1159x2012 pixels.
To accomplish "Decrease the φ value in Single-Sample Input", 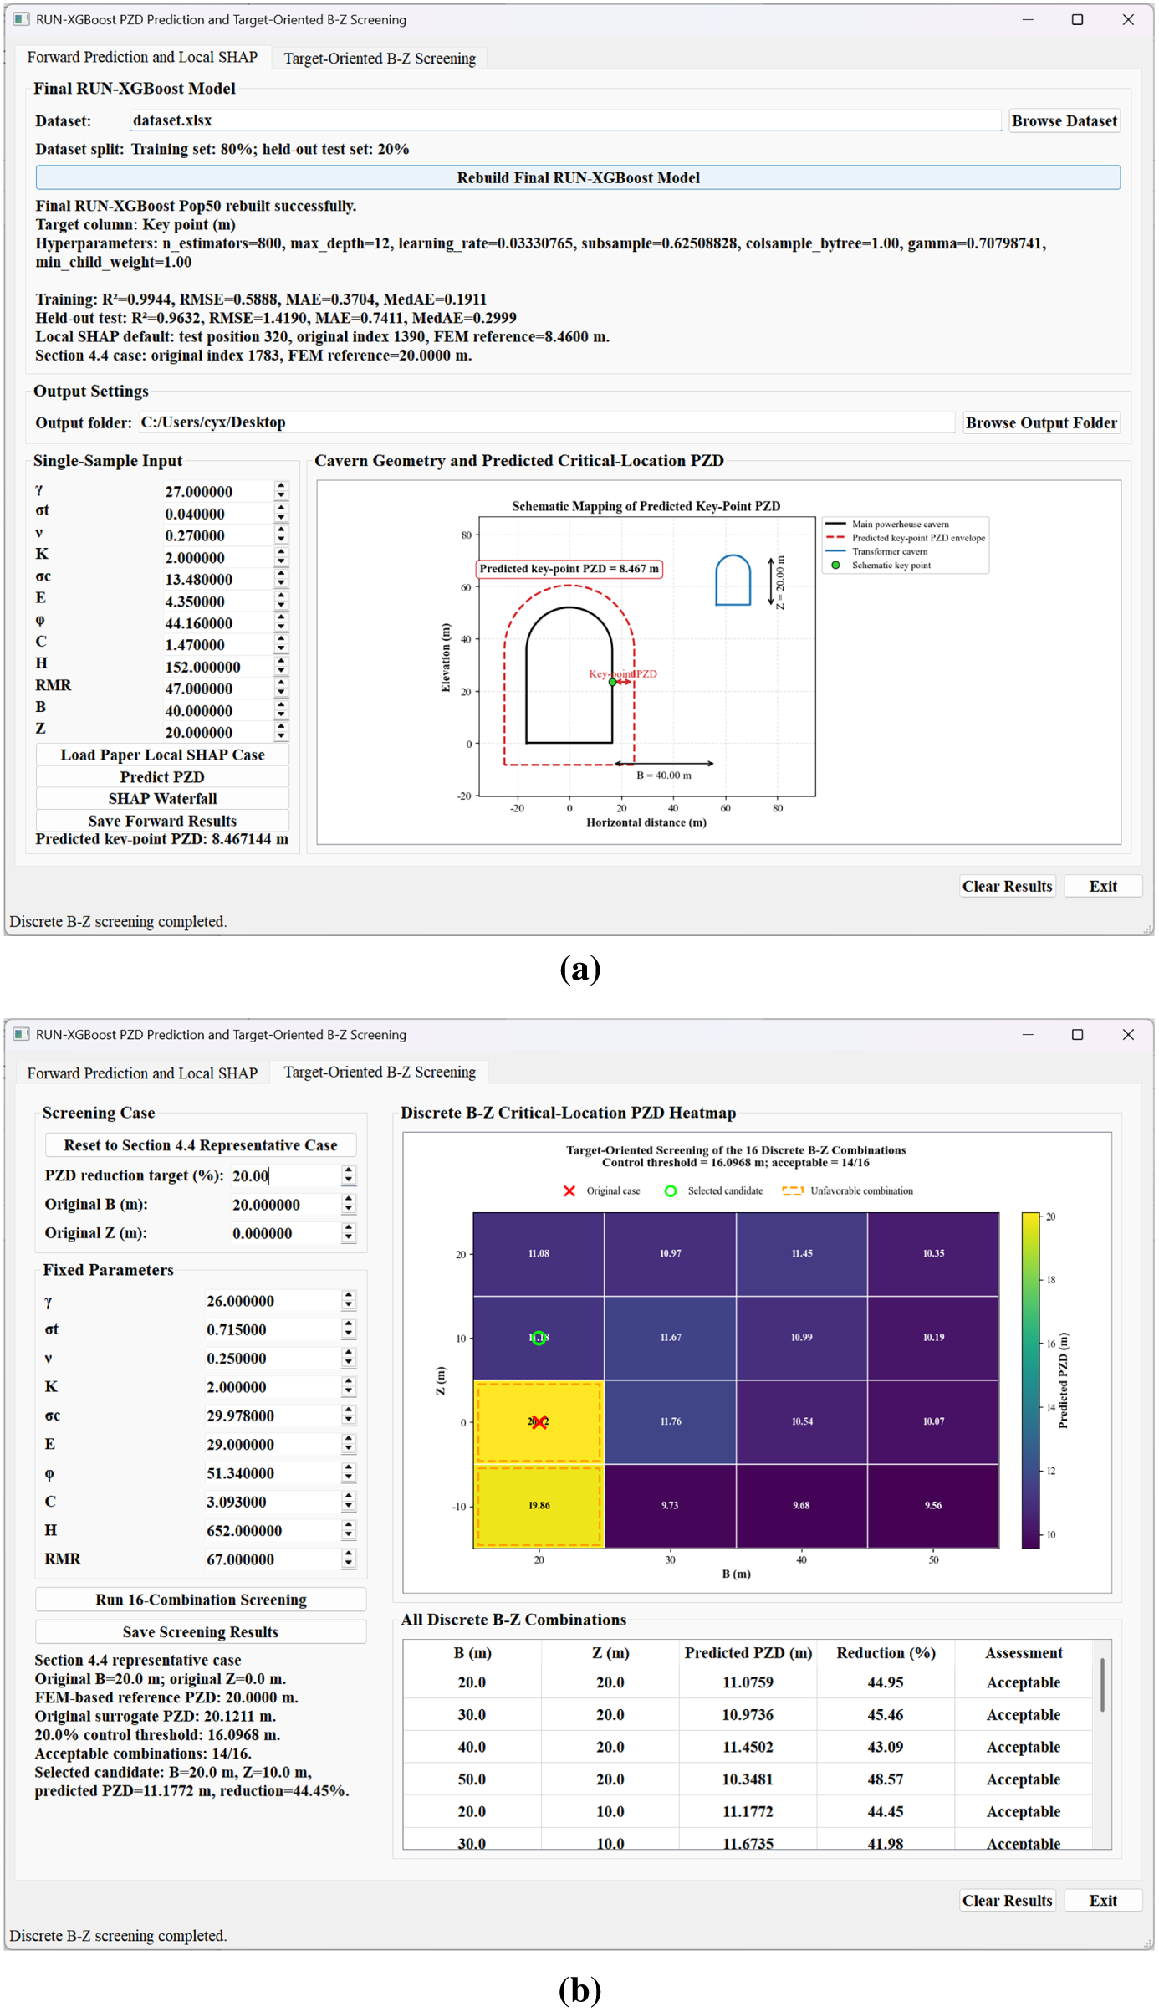I will pos(282,628).
